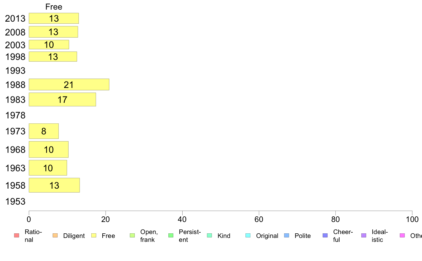This screenshot has width=422, height=261.
Task: Click the Polite legend color swatch
Action: [x=287, y=235]
